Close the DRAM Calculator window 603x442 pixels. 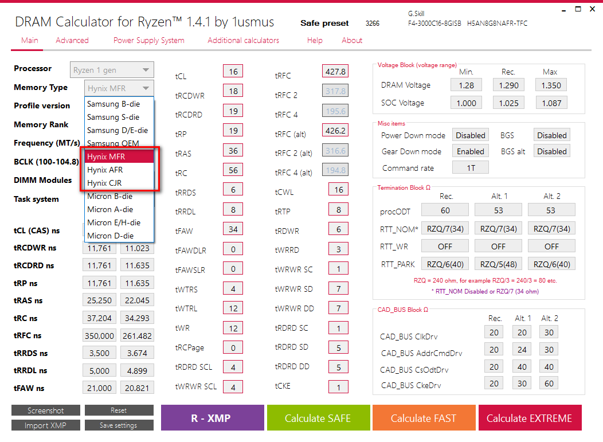pos(592,9)
